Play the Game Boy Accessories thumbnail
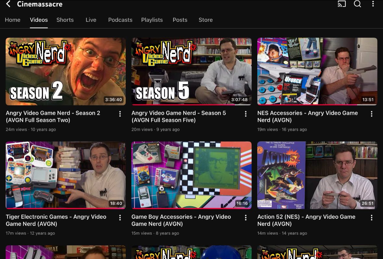 pyautogui.click(x=192, y=175)
